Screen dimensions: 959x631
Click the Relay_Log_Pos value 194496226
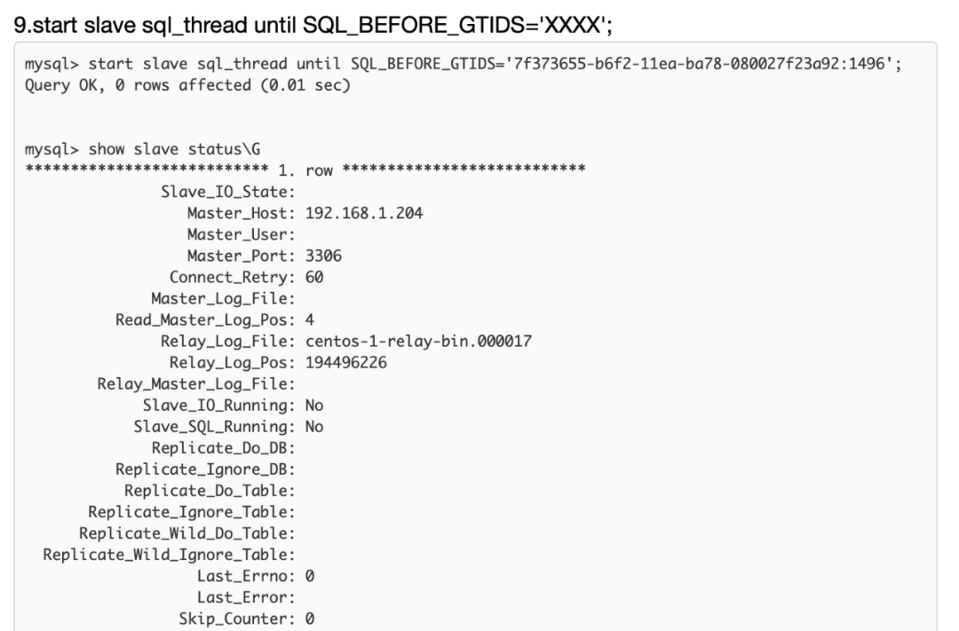pyautogui.click(x=349, y=363)
